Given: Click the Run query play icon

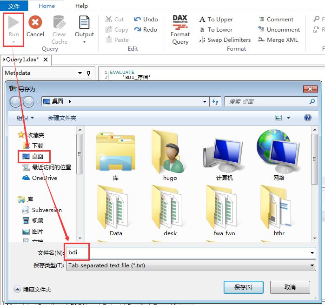Looking at the screenshot, I should [x=13, y=22].
